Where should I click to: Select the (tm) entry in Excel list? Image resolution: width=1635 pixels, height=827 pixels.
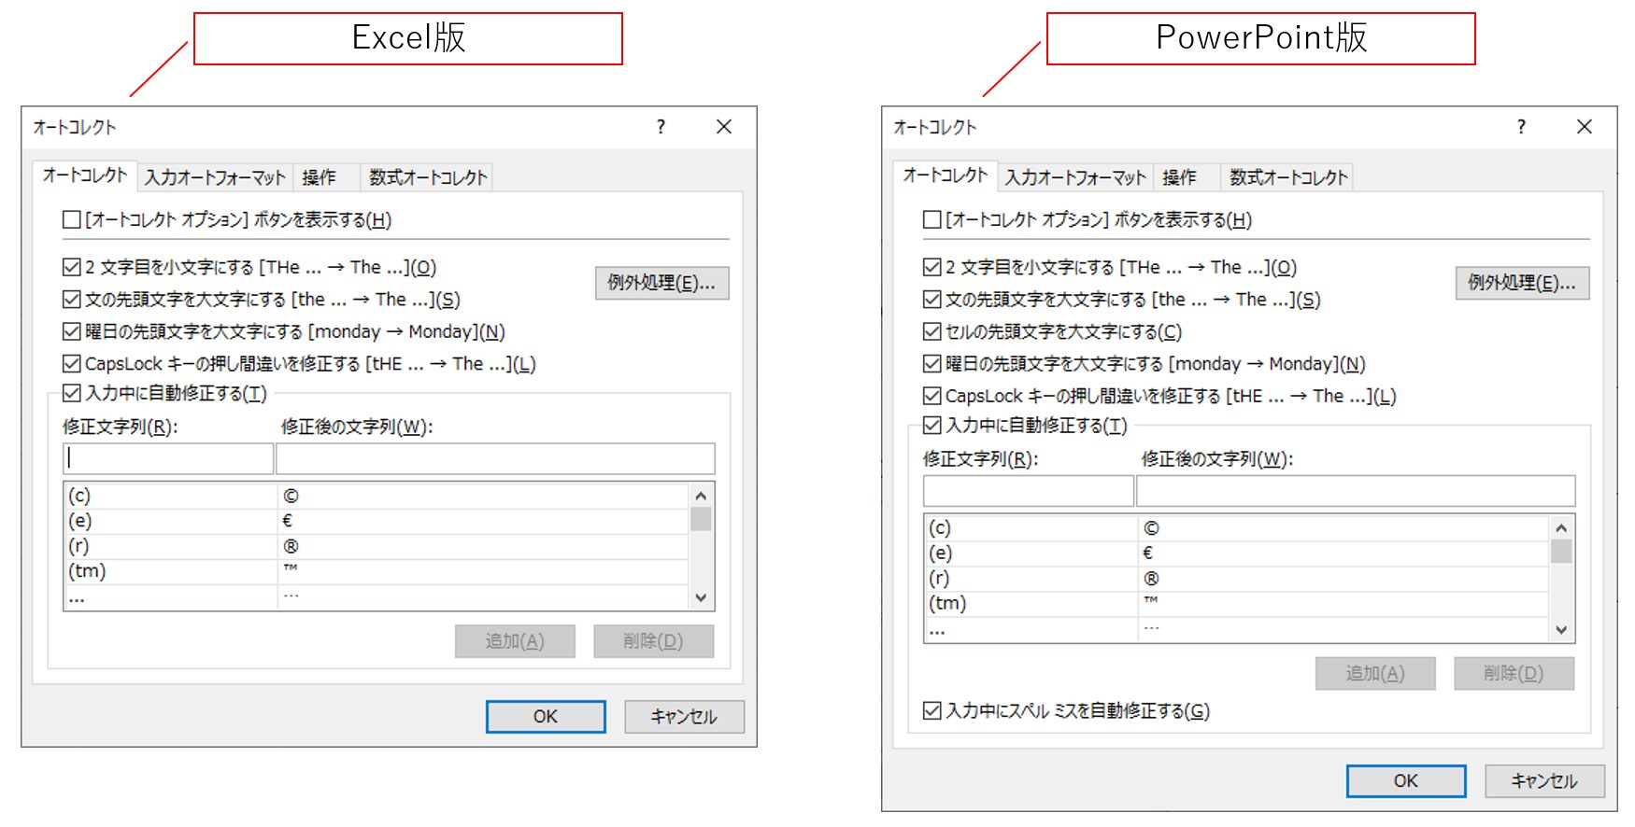click(x=170, y=571)
